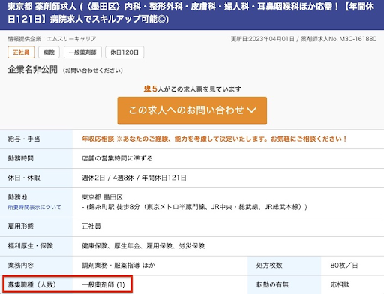Click the 勤務時間 row label
This screenshot has width=384, height=294.
click(x=20, y=158)
